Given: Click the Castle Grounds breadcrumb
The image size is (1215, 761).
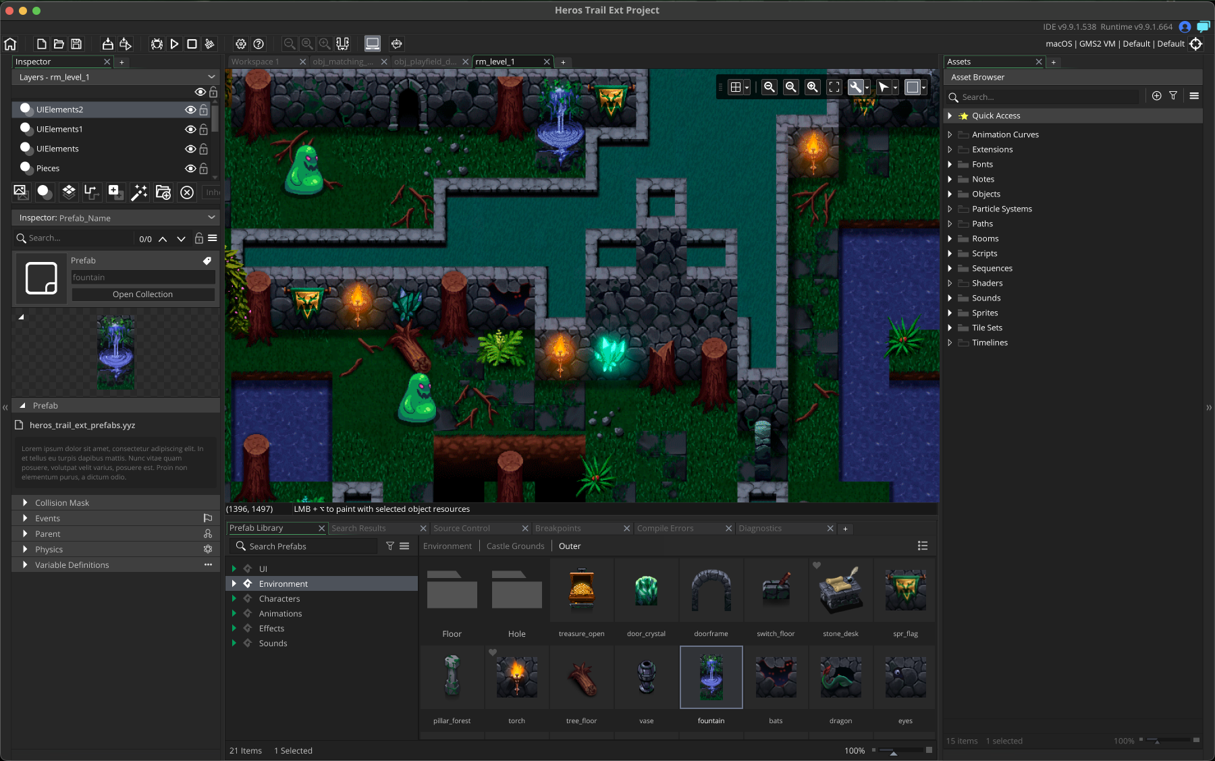Looking at the screenshot, I should coord(515,546).
